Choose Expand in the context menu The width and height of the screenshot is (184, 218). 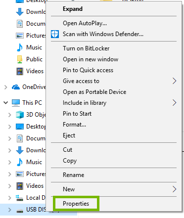(x=114, y=9)
